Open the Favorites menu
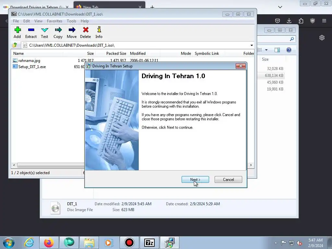Viewport: 332px width, 249px height. tap(54, 21)
